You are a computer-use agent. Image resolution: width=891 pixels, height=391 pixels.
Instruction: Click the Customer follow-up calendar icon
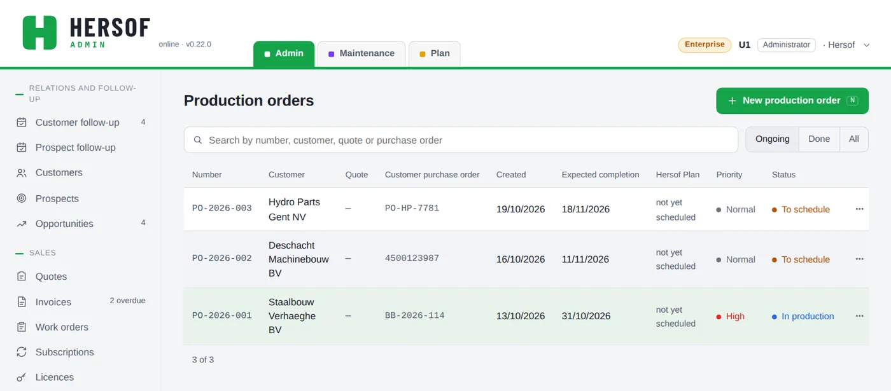(x=22, y=122)
